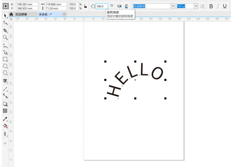Select the Interactive Fill bucket tool
This screenshot has height=167, width=231.
click(x=5, y=126)
